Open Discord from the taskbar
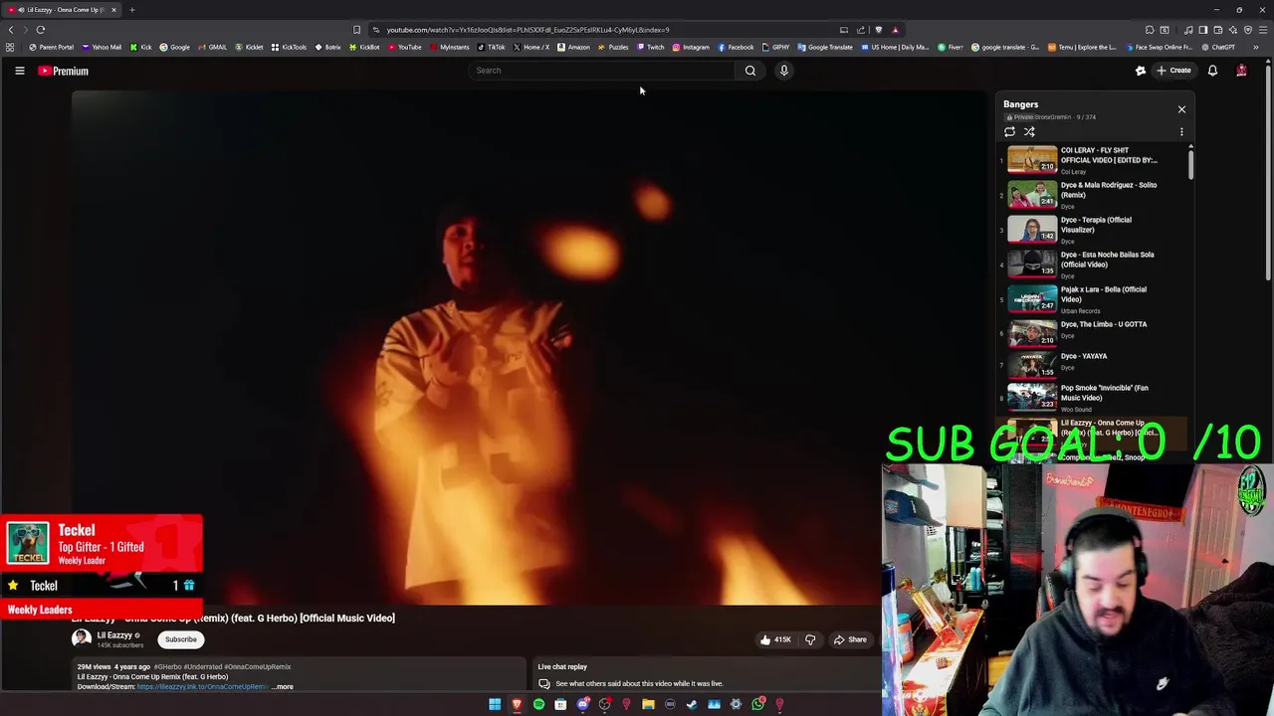 582,704
